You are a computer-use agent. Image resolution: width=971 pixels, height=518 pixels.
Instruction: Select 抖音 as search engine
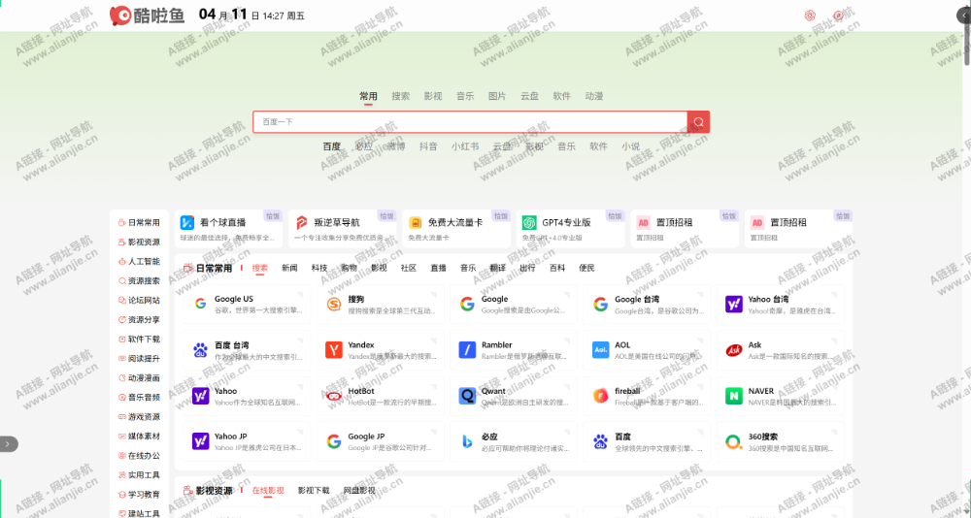428,146
